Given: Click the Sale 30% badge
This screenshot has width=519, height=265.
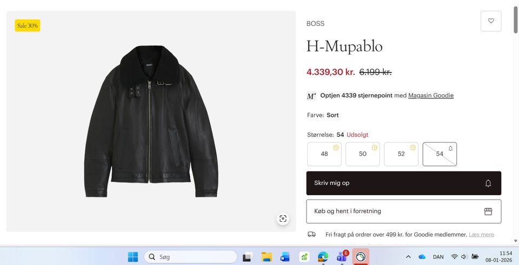Looking at the screenshot, I should tap(27, 25).
